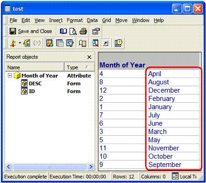Select the December cell
This screenshot has height=183, width=206.
[174, 90]
